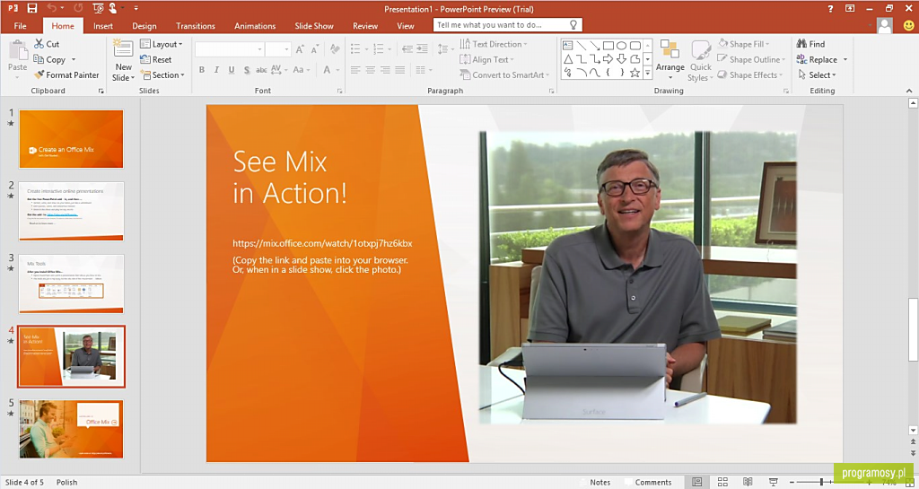Viewport: 919px width, 489px height.
Task: Decrease list indent level
Action: [407, 49]
